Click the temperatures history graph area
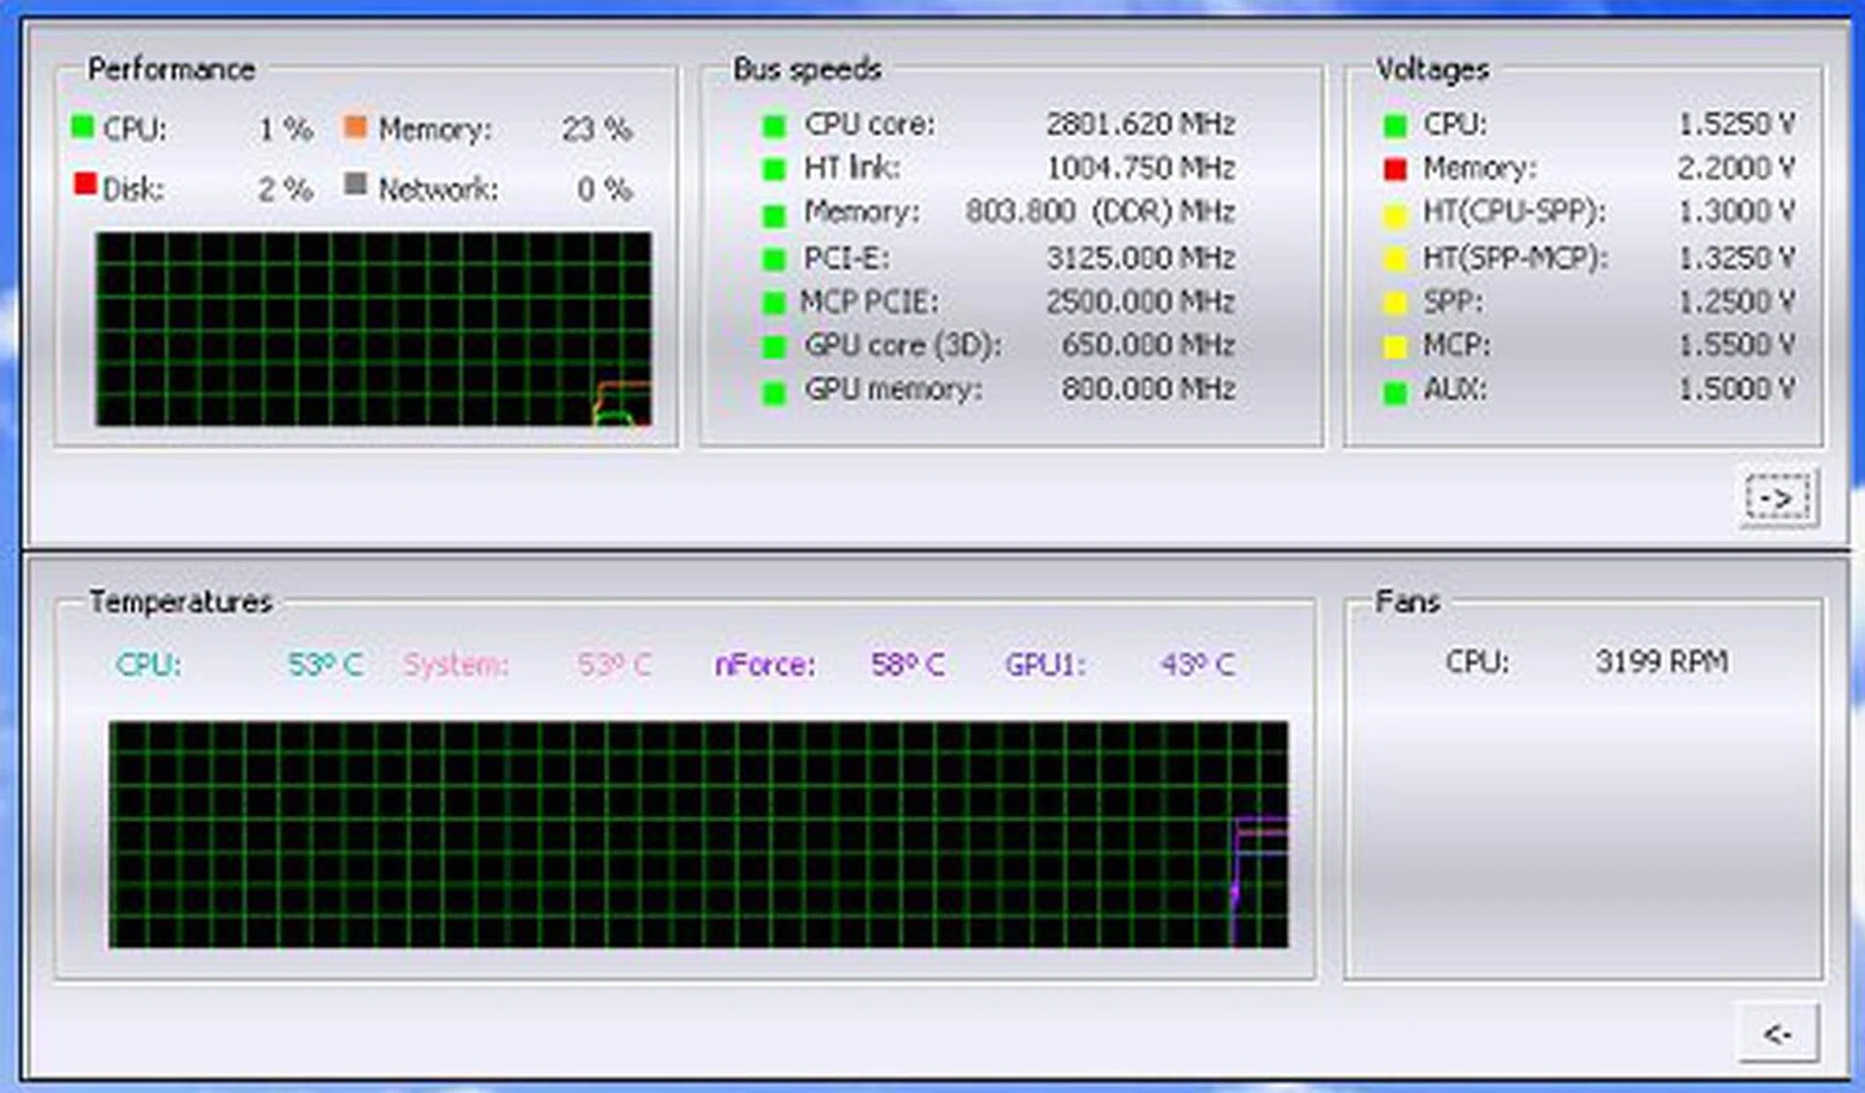This screenshot has width=1865, height=1093. (699, 836)
